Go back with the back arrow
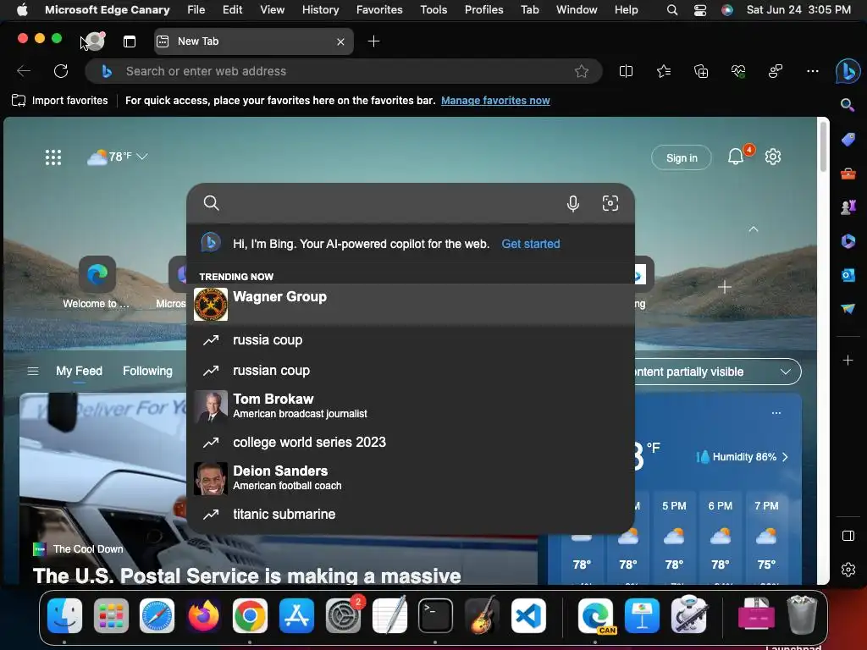 (24, 71)
